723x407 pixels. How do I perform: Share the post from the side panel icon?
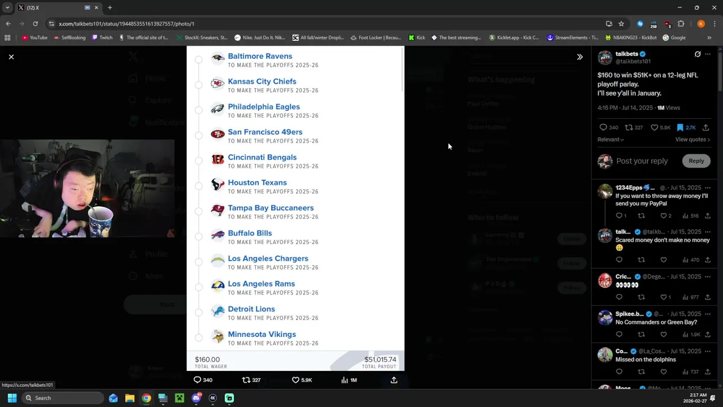[705, 127]
